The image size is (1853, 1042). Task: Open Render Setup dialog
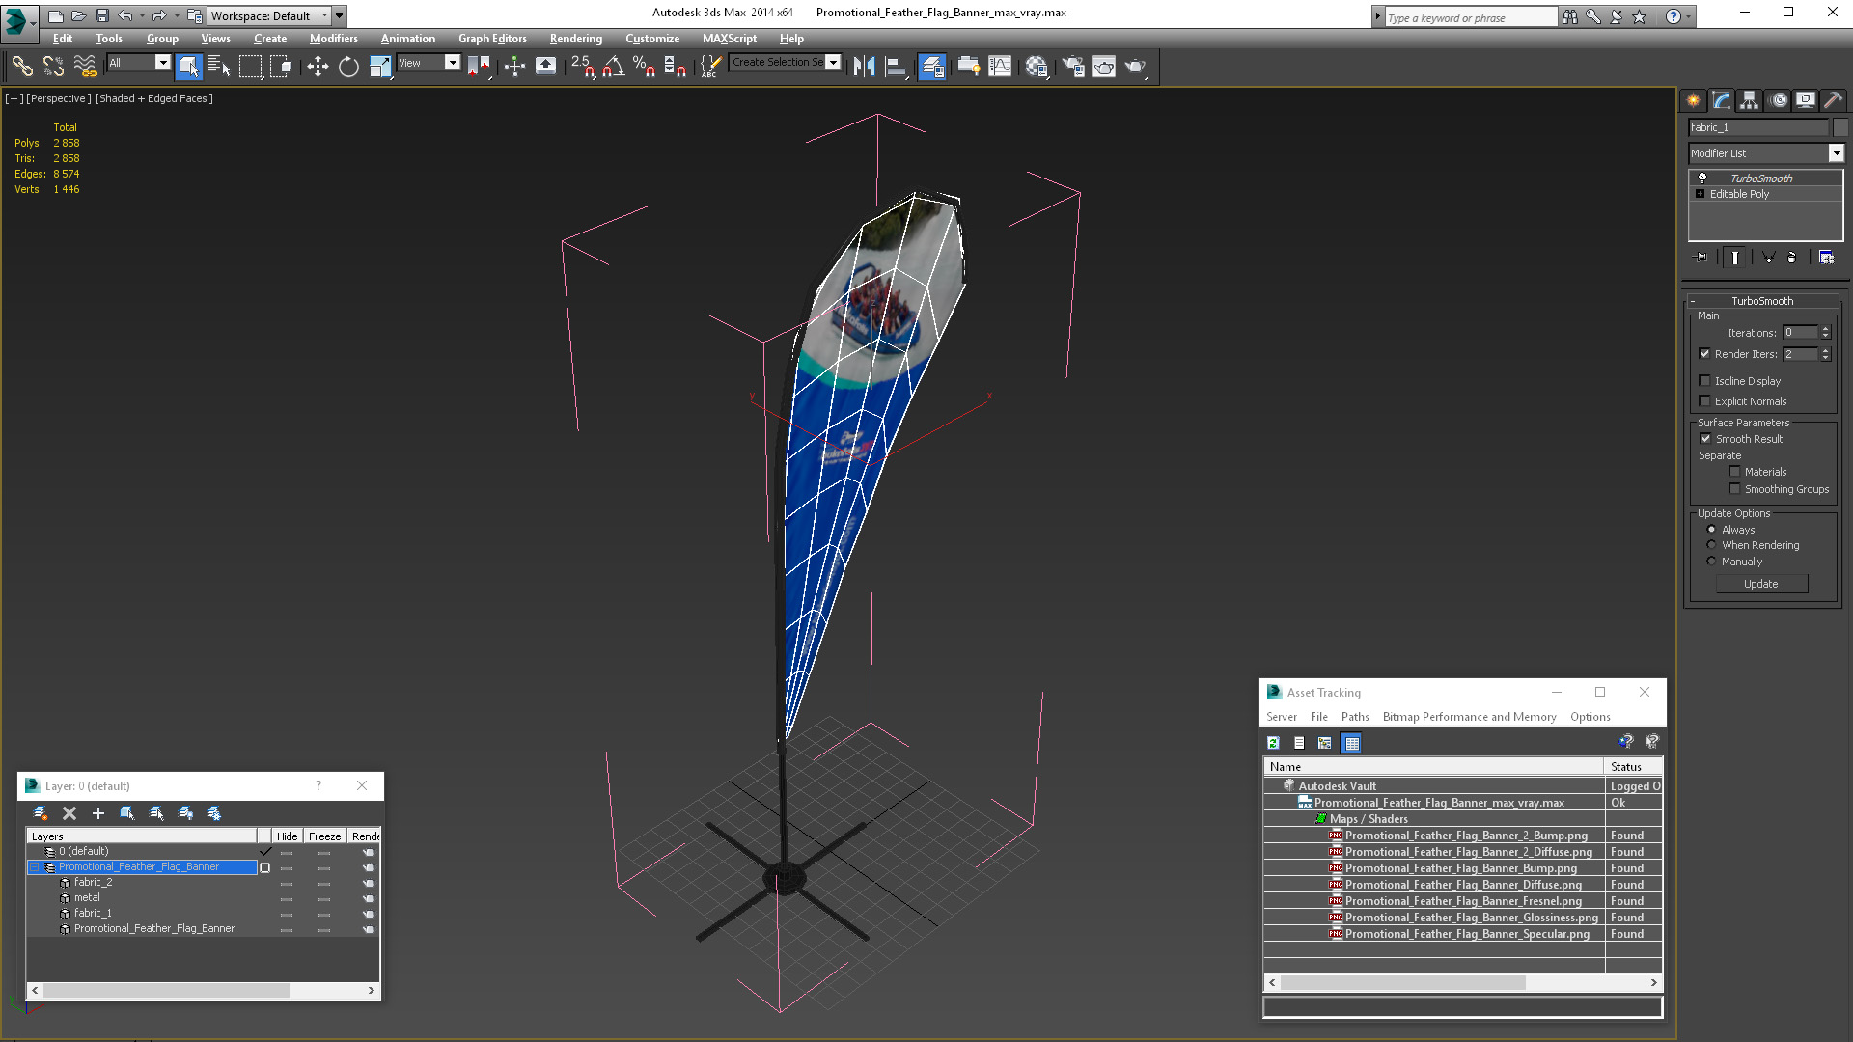1072,66
